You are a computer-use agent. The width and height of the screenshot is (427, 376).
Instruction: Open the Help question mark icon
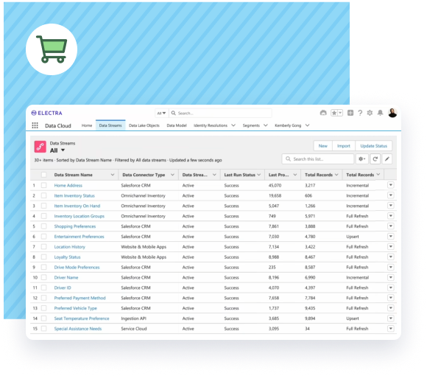(360, 113)
